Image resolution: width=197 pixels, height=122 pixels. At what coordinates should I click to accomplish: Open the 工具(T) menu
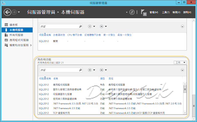[x=166, y=12]
